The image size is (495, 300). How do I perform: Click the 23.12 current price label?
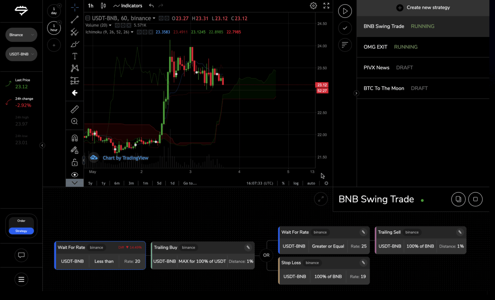pos(322,85)
